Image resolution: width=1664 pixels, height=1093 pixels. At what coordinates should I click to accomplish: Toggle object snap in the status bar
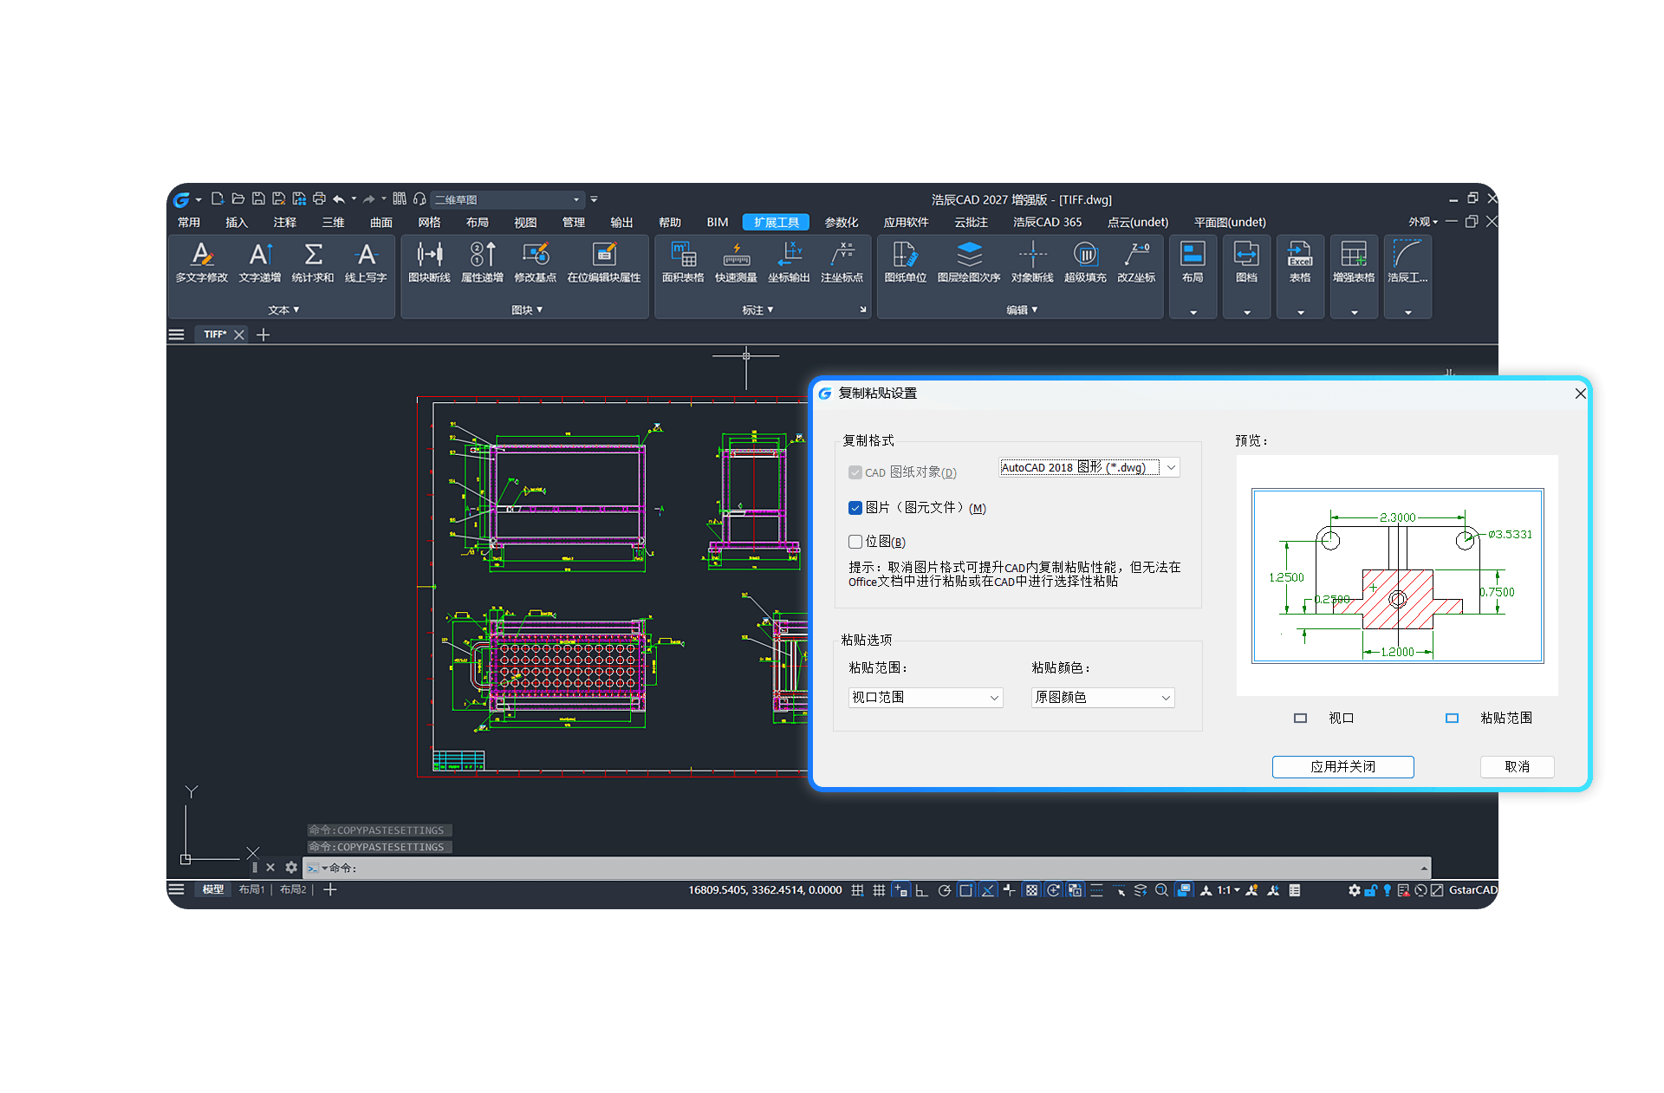965,890
